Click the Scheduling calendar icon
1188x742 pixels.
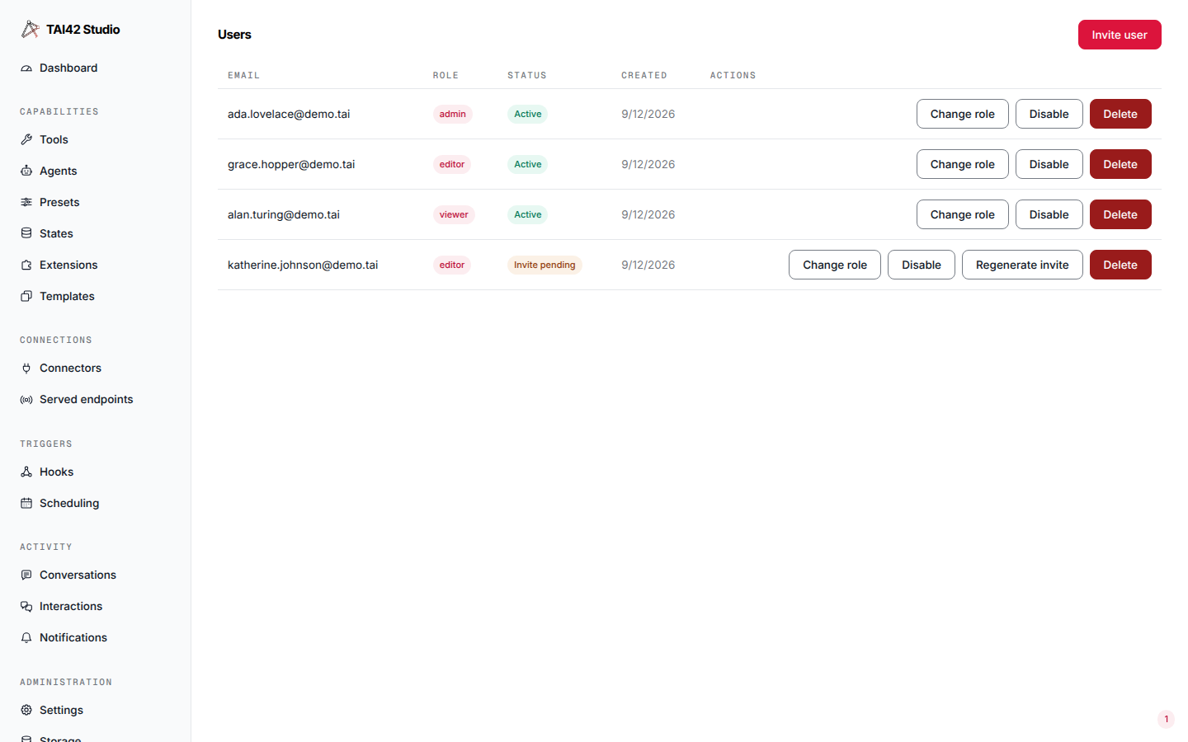point(26,504)
